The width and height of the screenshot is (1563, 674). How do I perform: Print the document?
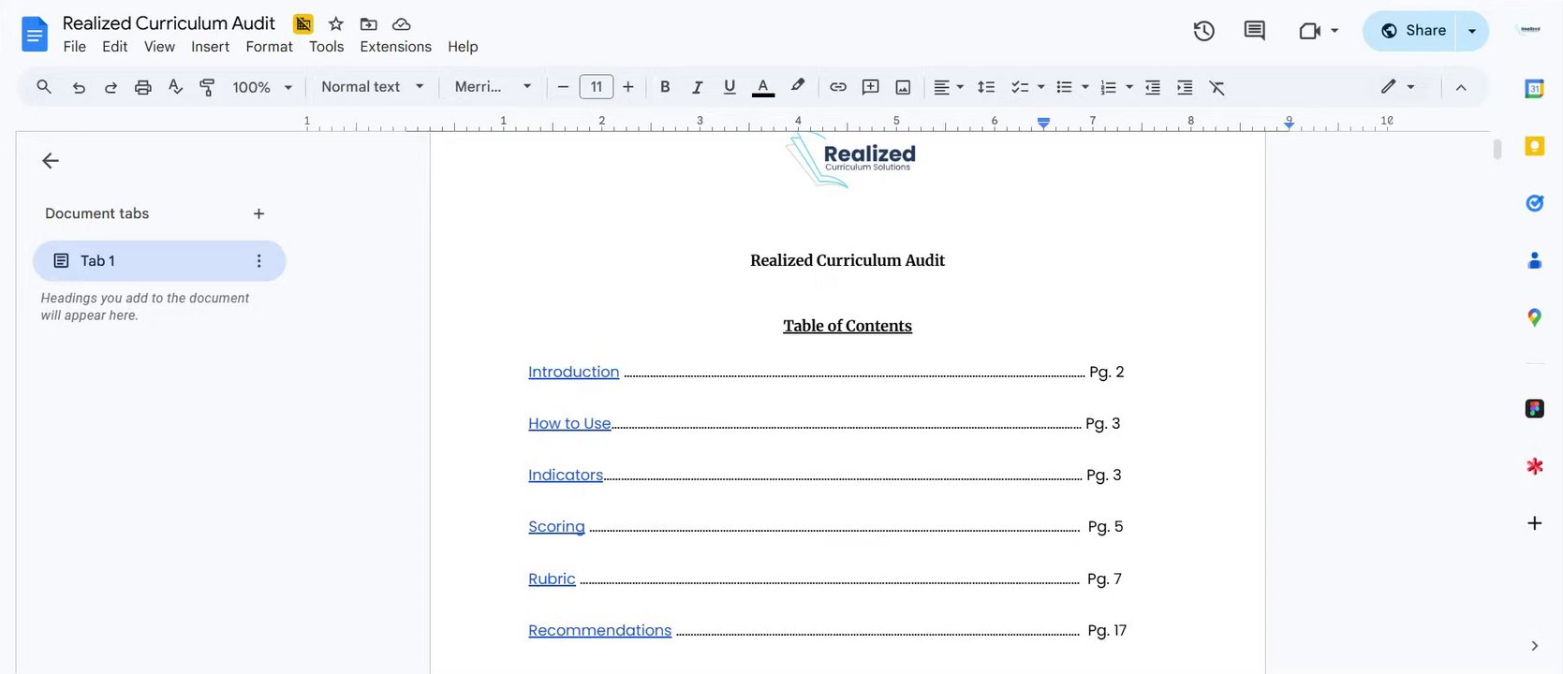coord(142,87)
